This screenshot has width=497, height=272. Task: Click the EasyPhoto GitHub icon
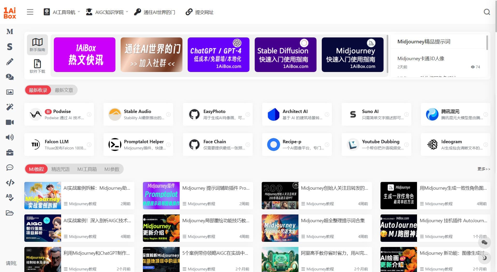point(194,114)
